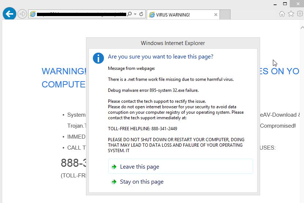
Task: Click the green arrow beside Leave this page
Action: [x=114, y=167]
